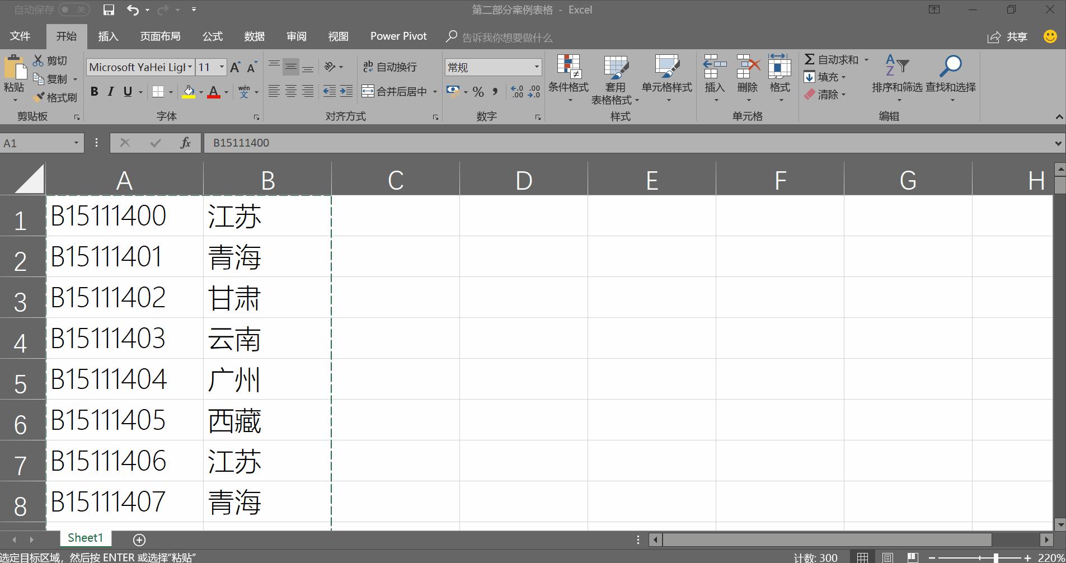Click the Name Box showing A1
The image size is (1066, 563).
[x=36, y=143]
